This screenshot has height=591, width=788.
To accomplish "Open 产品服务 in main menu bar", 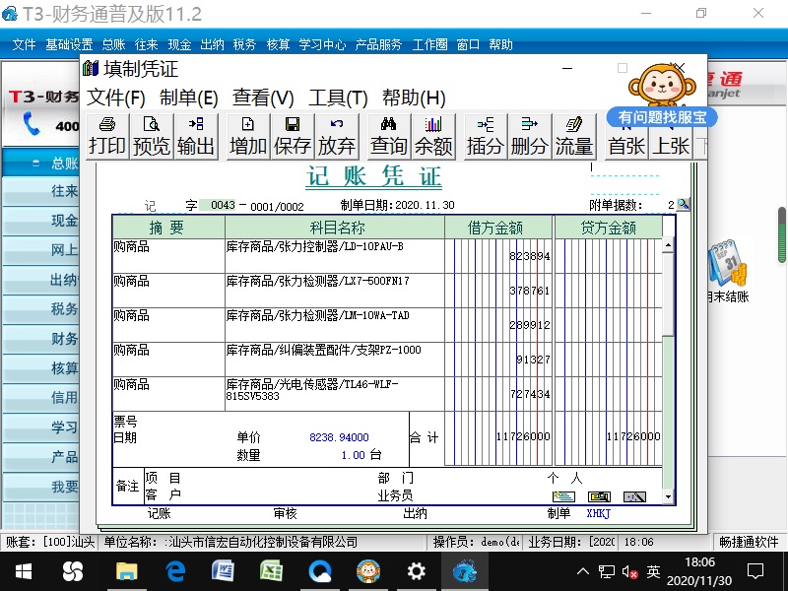I will click(x=379, y=44).
